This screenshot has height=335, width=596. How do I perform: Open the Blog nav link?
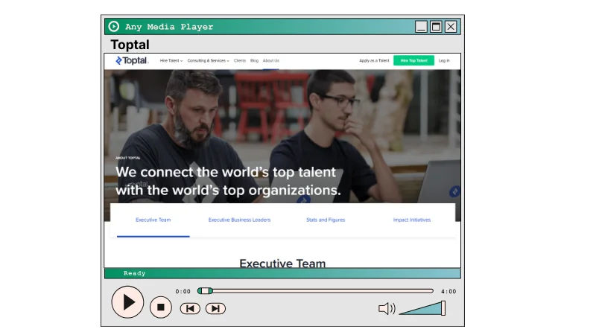coord(254,60)
